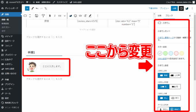
Task: Close the settings sidebar with X
Action: point(190,16)
